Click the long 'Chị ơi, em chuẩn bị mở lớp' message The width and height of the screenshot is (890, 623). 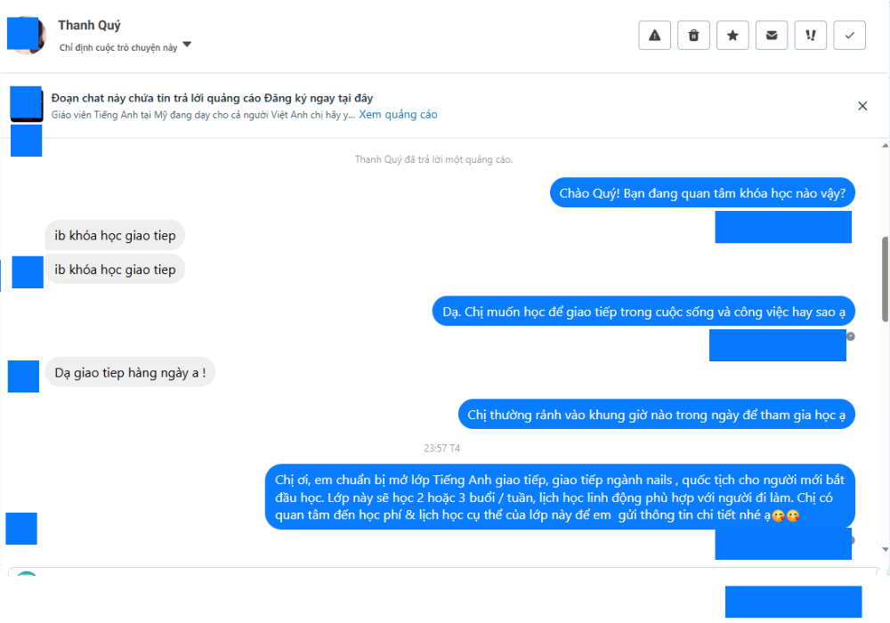(560, 497)
